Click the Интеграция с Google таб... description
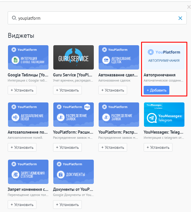Screen dimensions: 191x212 tap(27, 80)
